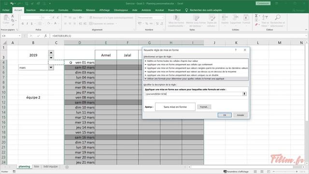Click Renvoyer à la ligne automatiquement

pos(112,17)
